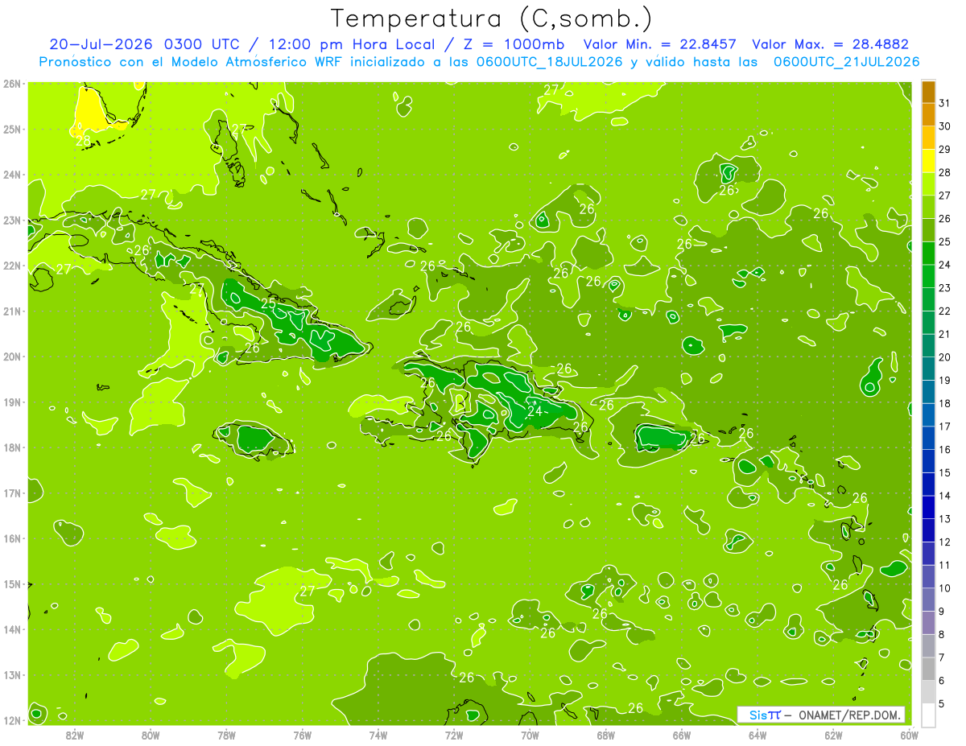Screen dimensions: 966x746
Task: Click the blue swatch between 15 and 16
Action: tap(928, 461)
